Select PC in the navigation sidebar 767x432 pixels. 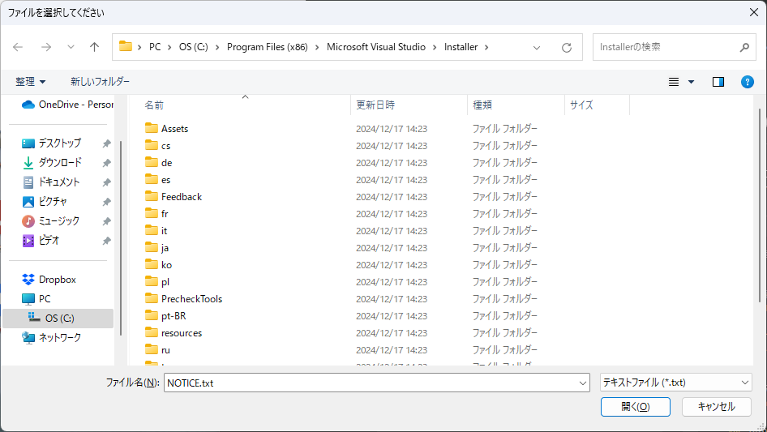[45, 299]
